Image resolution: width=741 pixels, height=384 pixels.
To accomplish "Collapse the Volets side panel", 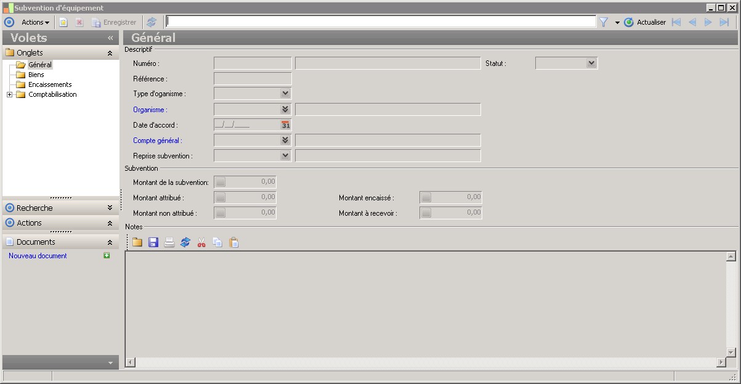I will (110, 38).
